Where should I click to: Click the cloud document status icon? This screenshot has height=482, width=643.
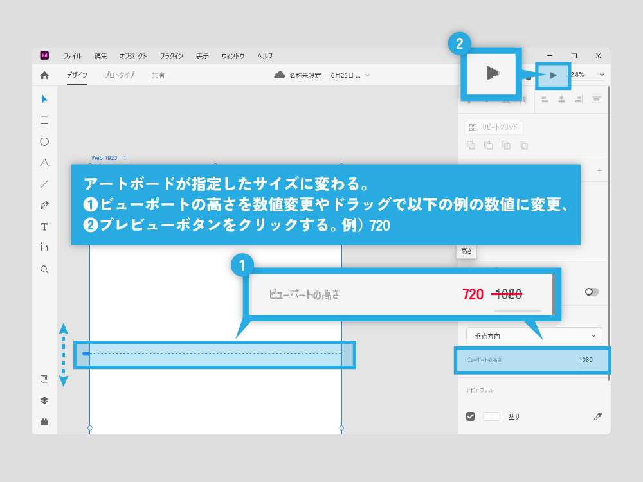279,75
